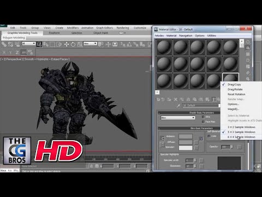Toggle the Ambient-Diffuse color lock button
The width and height of the screenshot is (262, 197).
click(x=163, y=138)
